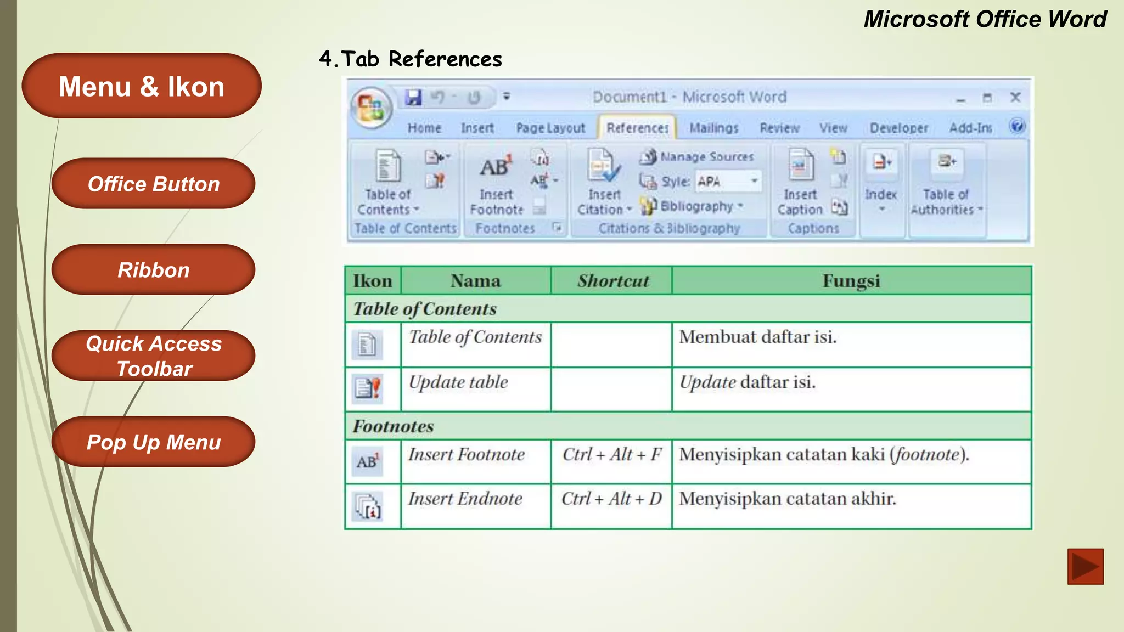Viewport: 1124px width, 632px height.
Task: Click Quick Access Toolbar navigation pill
Action: [x=154, y=356]
